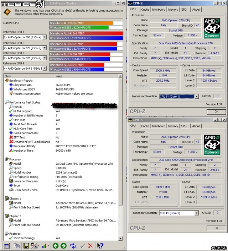Switch to Mainboard tab in upper CPU-Z
The image size is (228, 251).
(159, 10)
